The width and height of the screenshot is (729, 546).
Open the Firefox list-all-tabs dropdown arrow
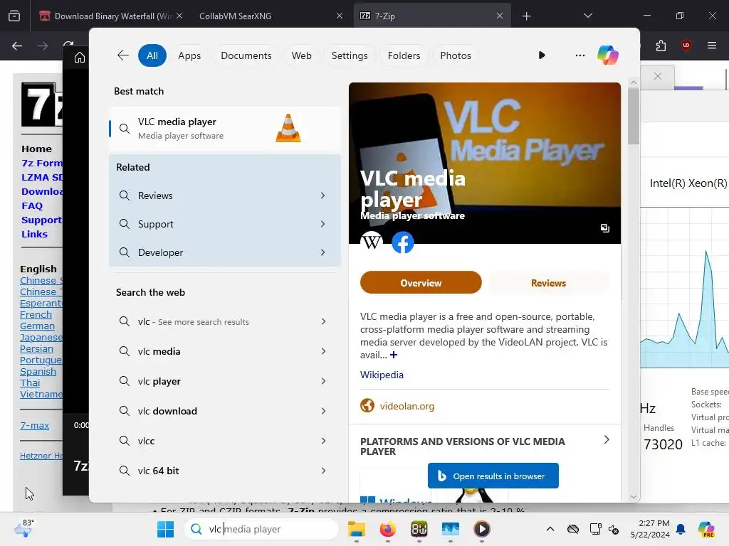coord(587,16)
